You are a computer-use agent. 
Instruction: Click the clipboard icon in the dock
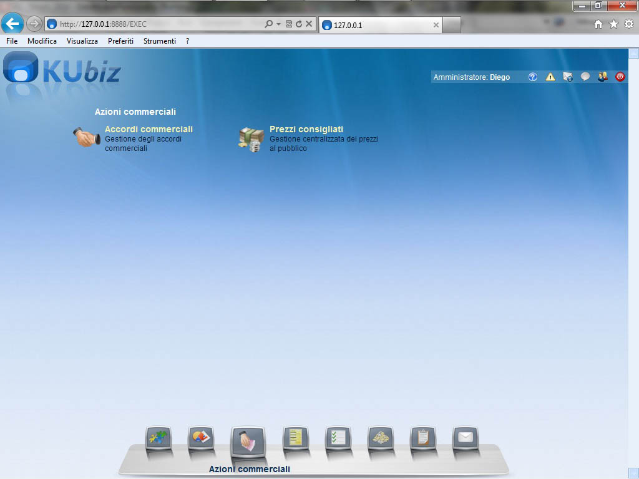(x=423, y=438)
